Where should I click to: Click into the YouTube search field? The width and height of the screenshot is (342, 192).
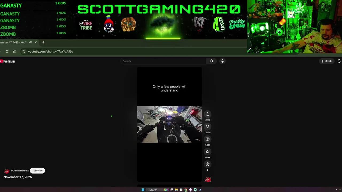pyautogui.click(x=163, y=61)
